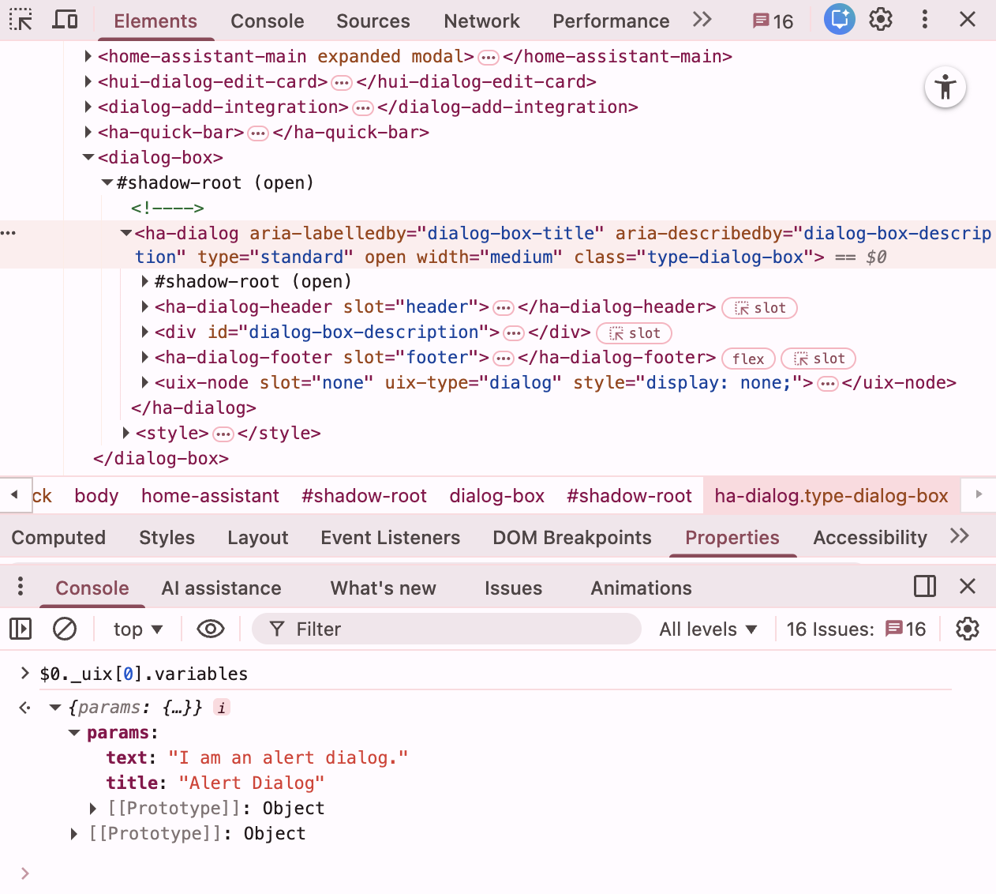Activate the inspect element picker icon
This screenshot has height=894, width=996.
coord(21,20)
